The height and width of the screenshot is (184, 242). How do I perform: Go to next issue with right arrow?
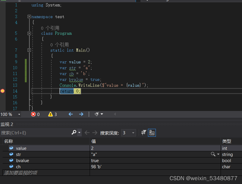(81, 114)
